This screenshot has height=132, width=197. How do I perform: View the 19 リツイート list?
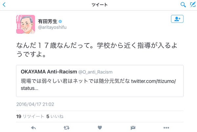(30, 117)
